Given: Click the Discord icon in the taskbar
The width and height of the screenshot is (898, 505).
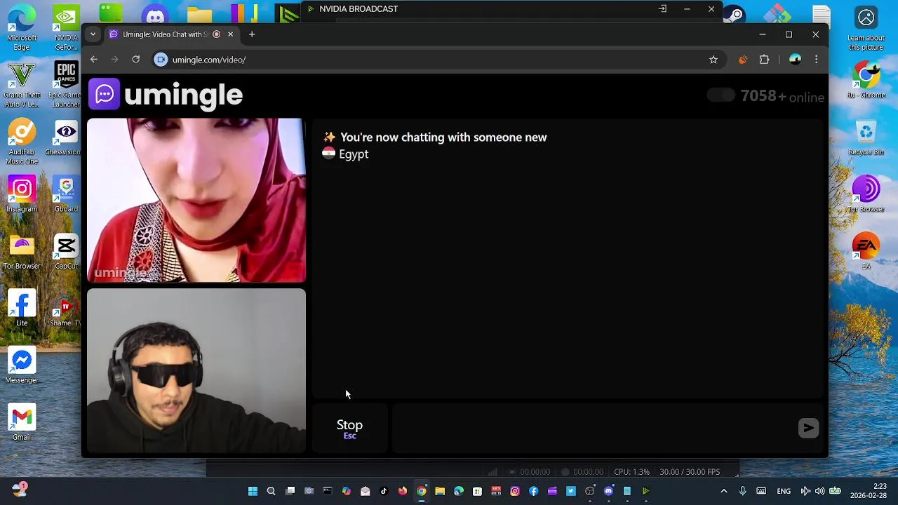Looking at the screenshot, I should tap(608, 491).
